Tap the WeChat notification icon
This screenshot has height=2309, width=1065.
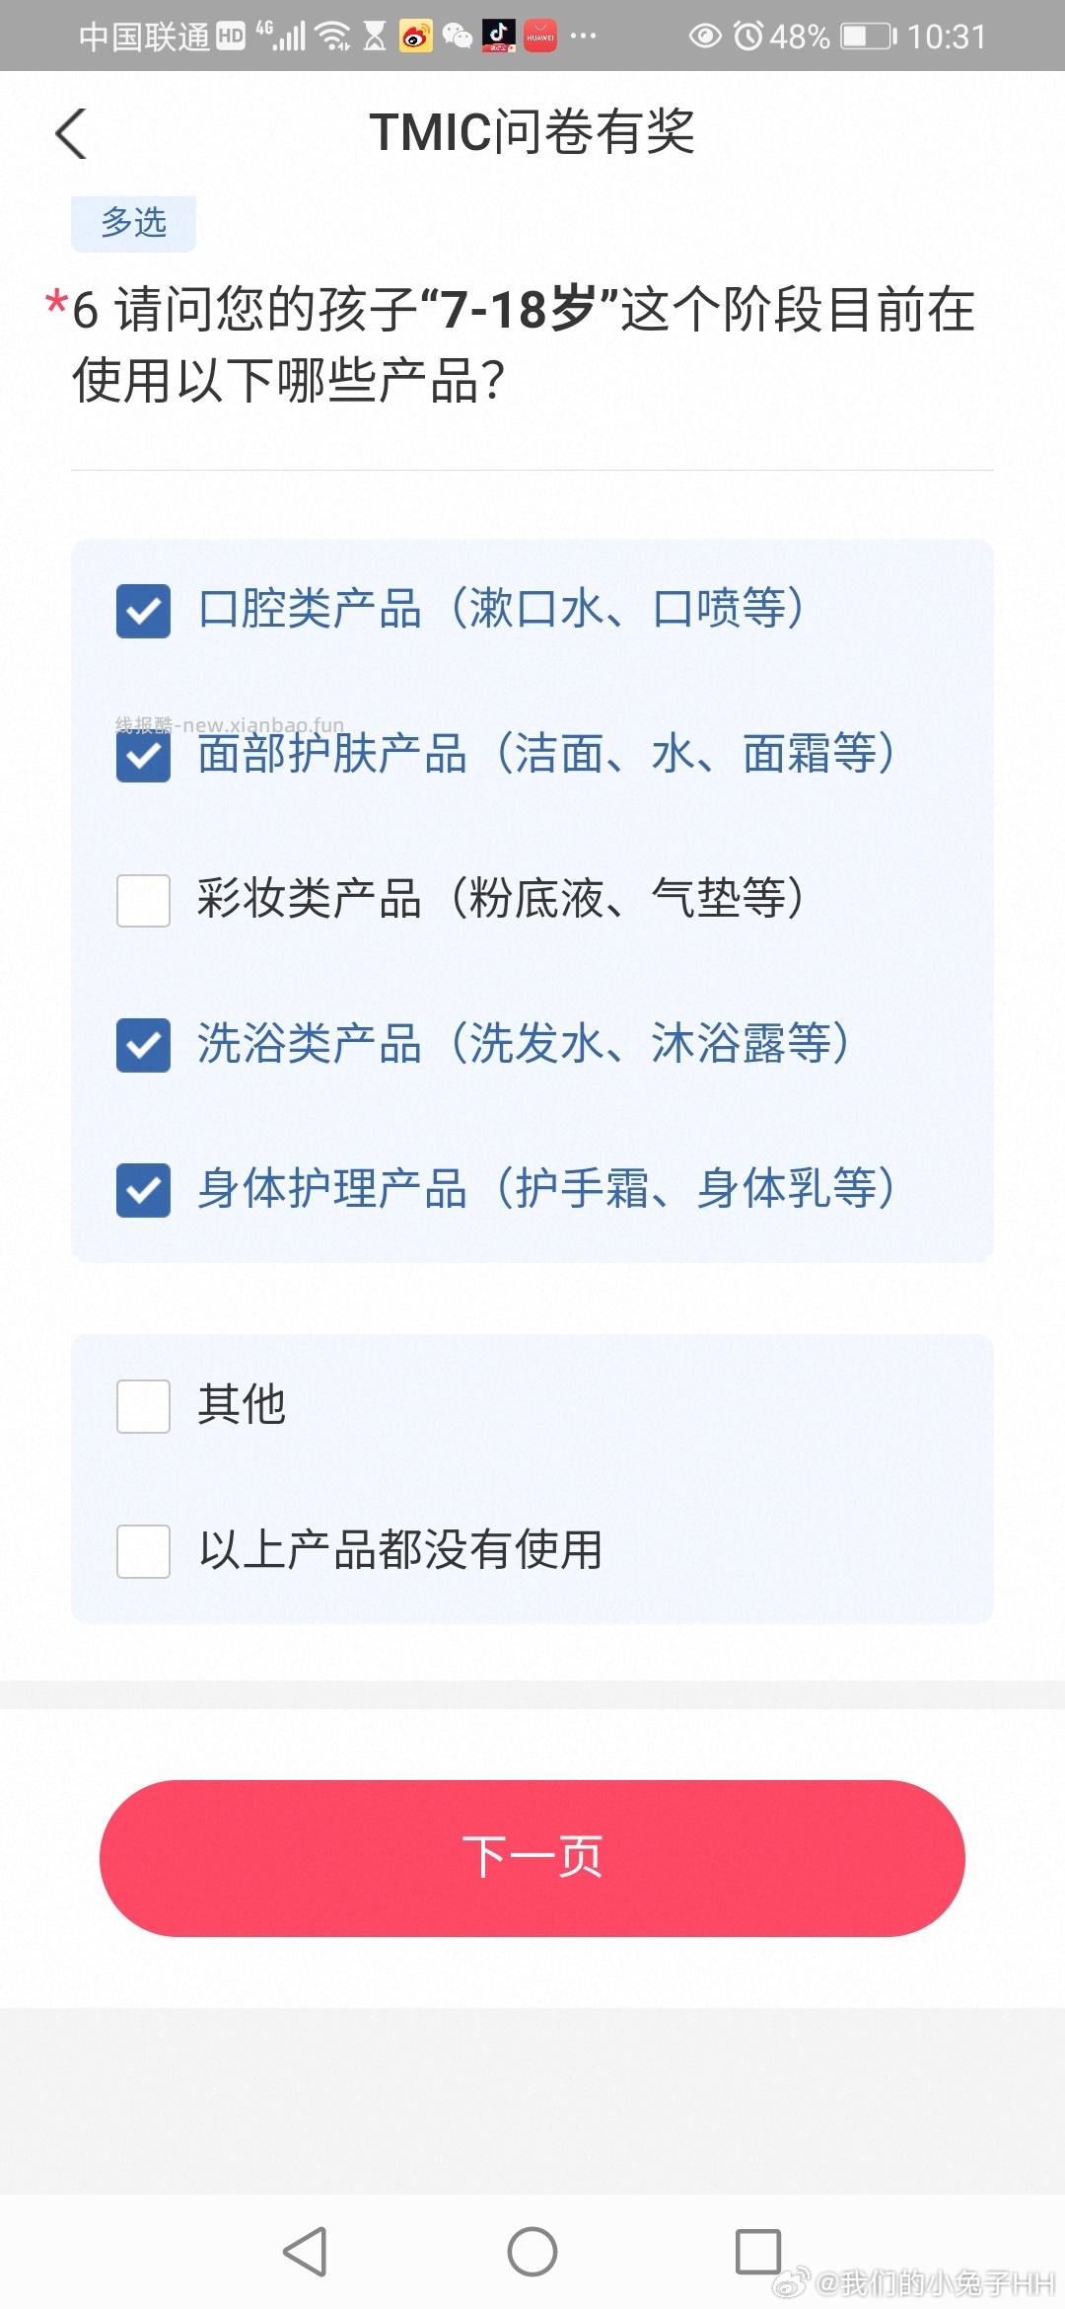click(457, 37)
